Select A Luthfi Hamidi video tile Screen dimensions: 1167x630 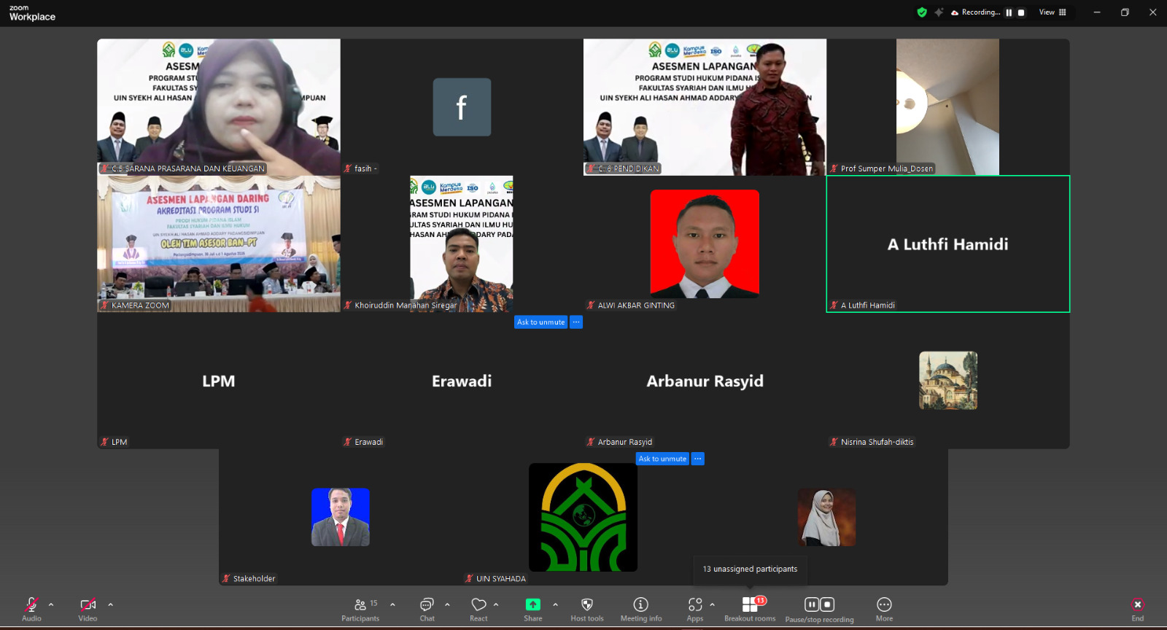coord(947,244)
